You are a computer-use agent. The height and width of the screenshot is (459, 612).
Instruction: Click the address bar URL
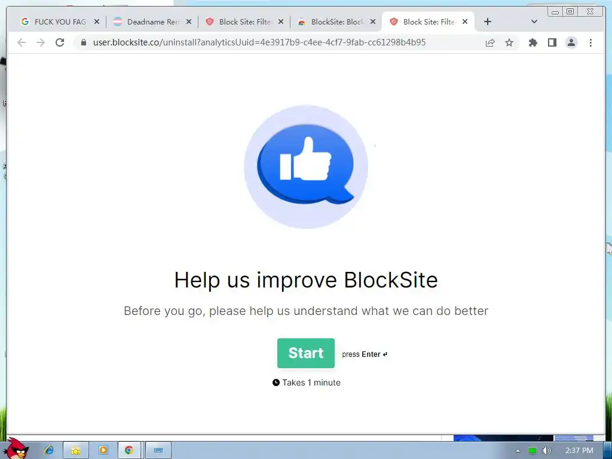point(259,42)
